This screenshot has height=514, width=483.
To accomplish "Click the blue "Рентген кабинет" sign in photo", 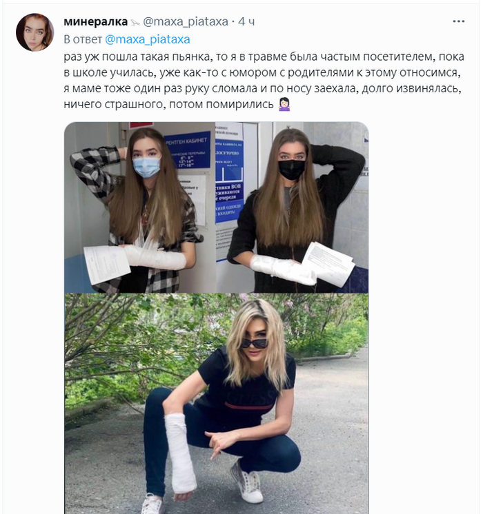I will [x=188, y=150].
